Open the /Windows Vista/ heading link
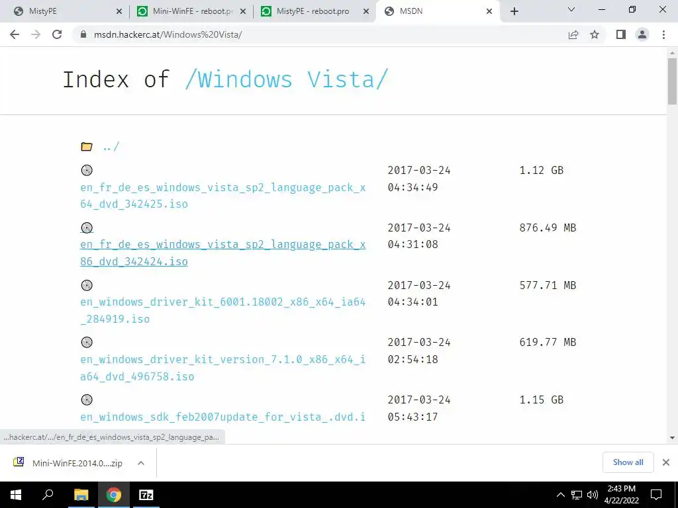 click(x=286, y=79)
